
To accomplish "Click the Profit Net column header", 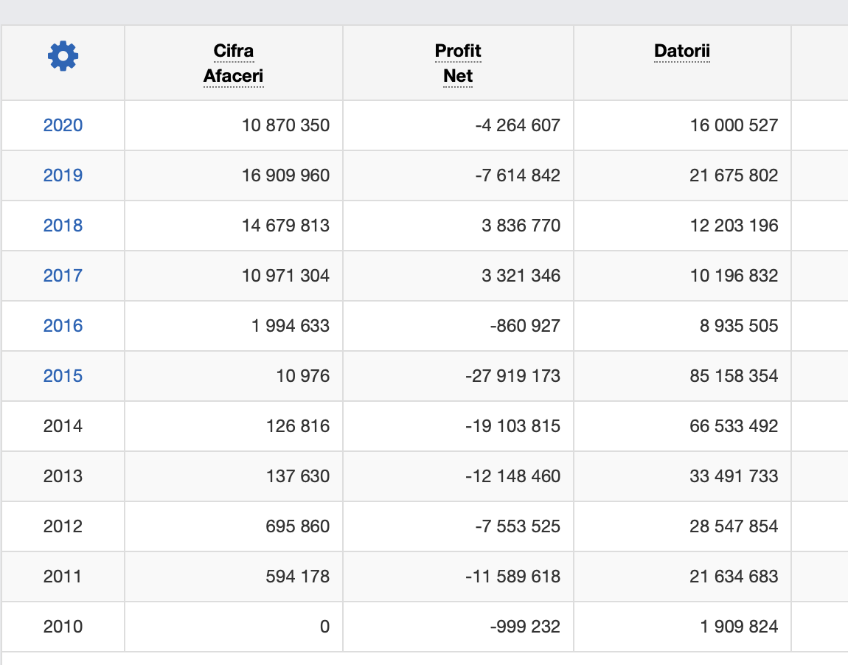I will point(458,63).
